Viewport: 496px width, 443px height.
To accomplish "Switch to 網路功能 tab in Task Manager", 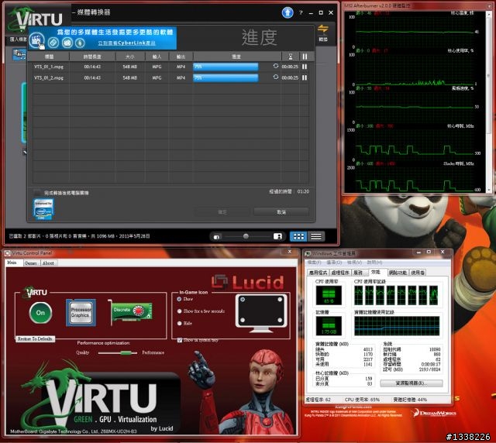I will click(398, 273).
